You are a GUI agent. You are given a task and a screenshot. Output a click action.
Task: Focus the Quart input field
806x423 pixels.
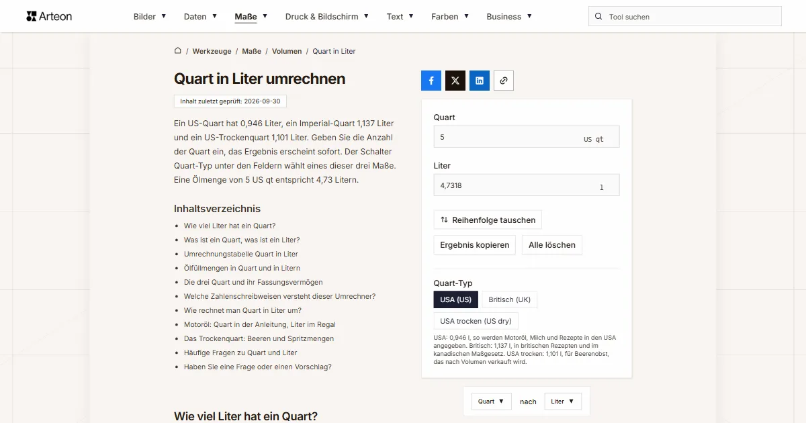(527, 136)
